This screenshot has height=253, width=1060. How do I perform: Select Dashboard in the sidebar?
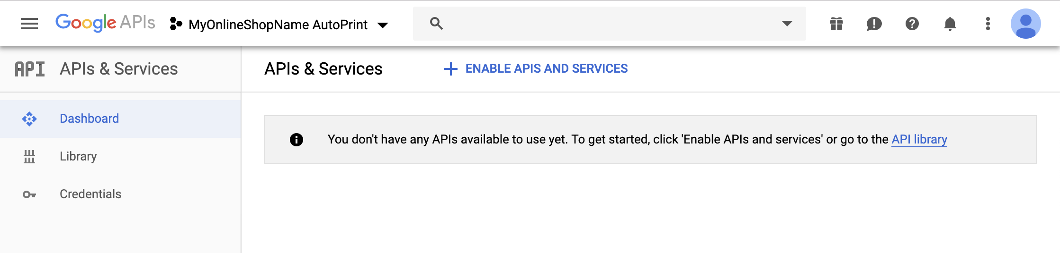(x=120, y=118)
